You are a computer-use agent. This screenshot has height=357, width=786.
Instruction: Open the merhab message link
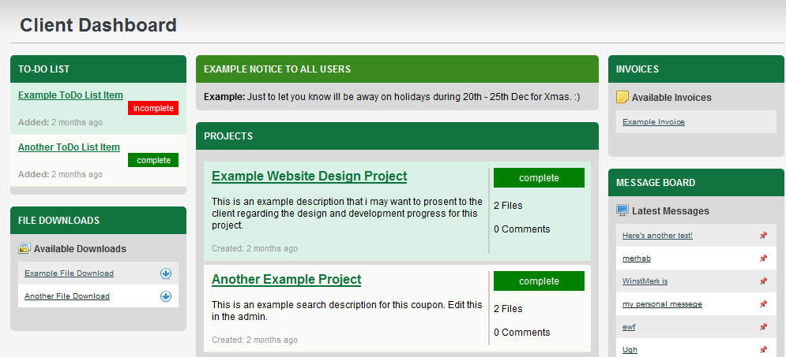(x=637, y=258)
